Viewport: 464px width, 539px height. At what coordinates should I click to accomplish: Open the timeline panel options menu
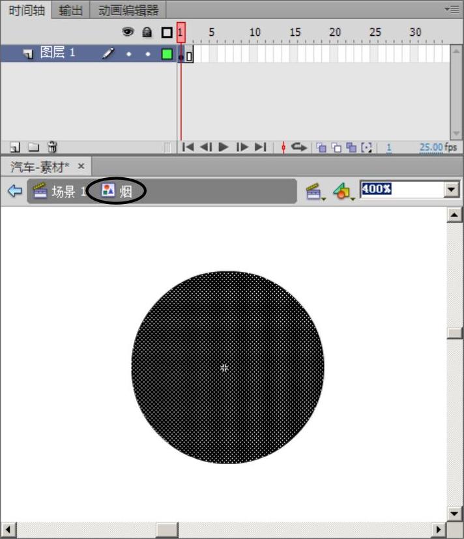point(452,10)
